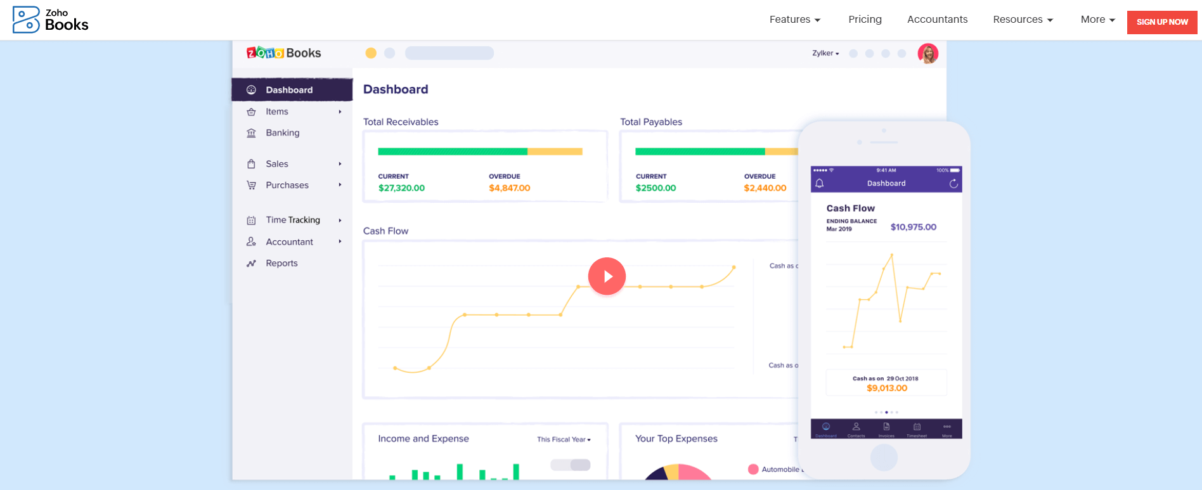
Task: Expand the Resources dropdown
Action: pos(1023,20)
